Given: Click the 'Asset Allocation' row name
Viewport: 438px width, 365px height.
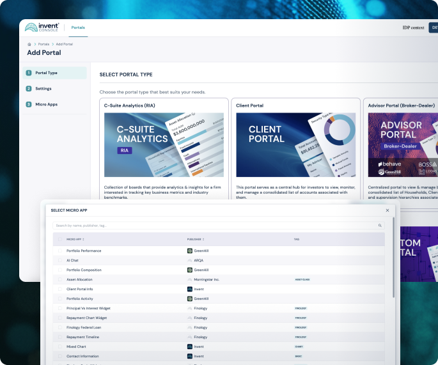Looking at the screenshot, I should [x=79, y=279].
